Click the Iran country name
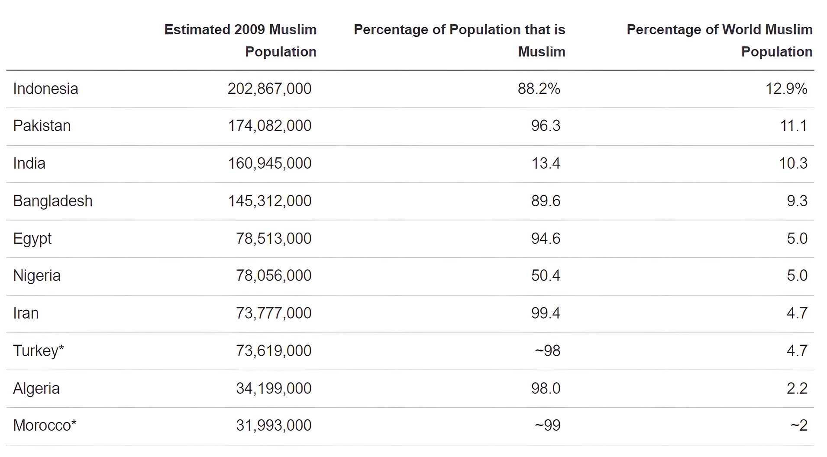The width and height of the screenshot is (827, 457). pyautogui.click(x=26, y=313)
